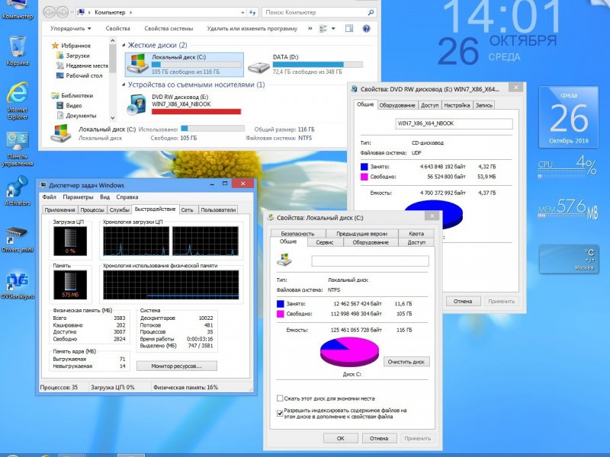Click Удалить или изменить программу in toolbar
The width and height of the screenshot is (610, 457).
pos(252,28)
